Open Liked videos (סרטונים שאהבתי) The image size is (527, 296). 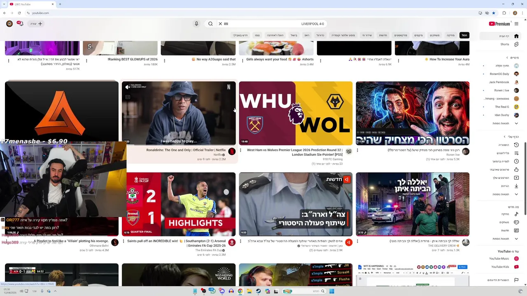click(500, 170)
